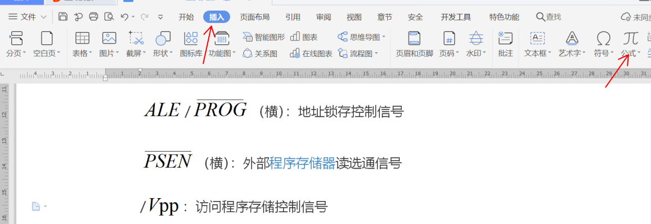Click the 程序存储器 hyperlink in document
The height and width of the screenshot is (224, 651).
click(x=302, y=163)
